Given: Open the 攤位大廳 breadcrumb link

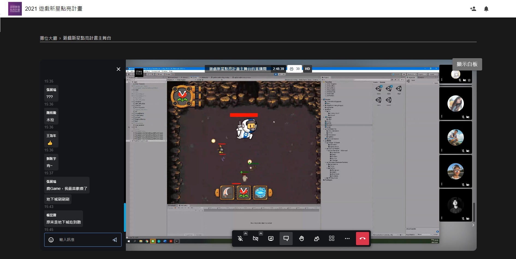Looking at the screenshot, I should (x=48, y=38).
